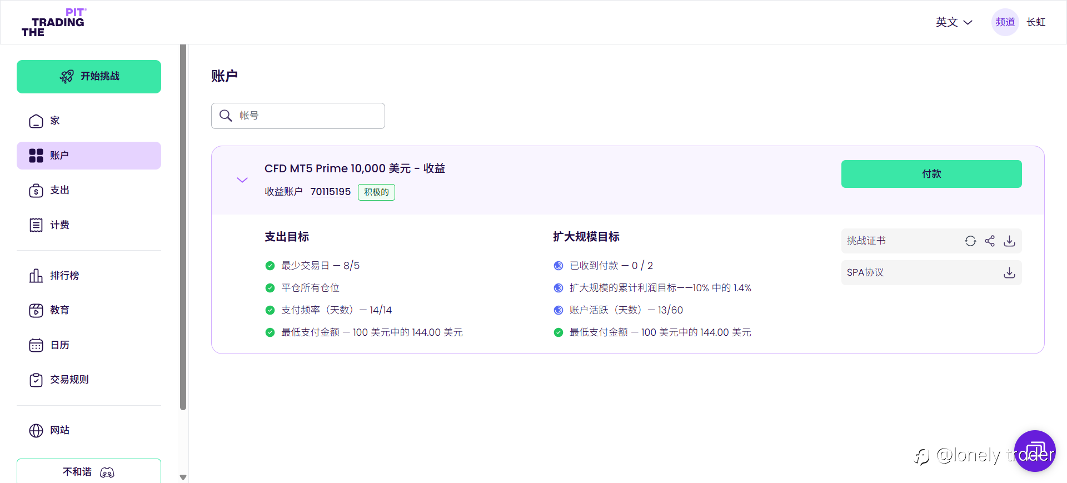Click the 不和谐 Discord button
Viewport: 1067px width, 483px height.
[x=89, y=471]
